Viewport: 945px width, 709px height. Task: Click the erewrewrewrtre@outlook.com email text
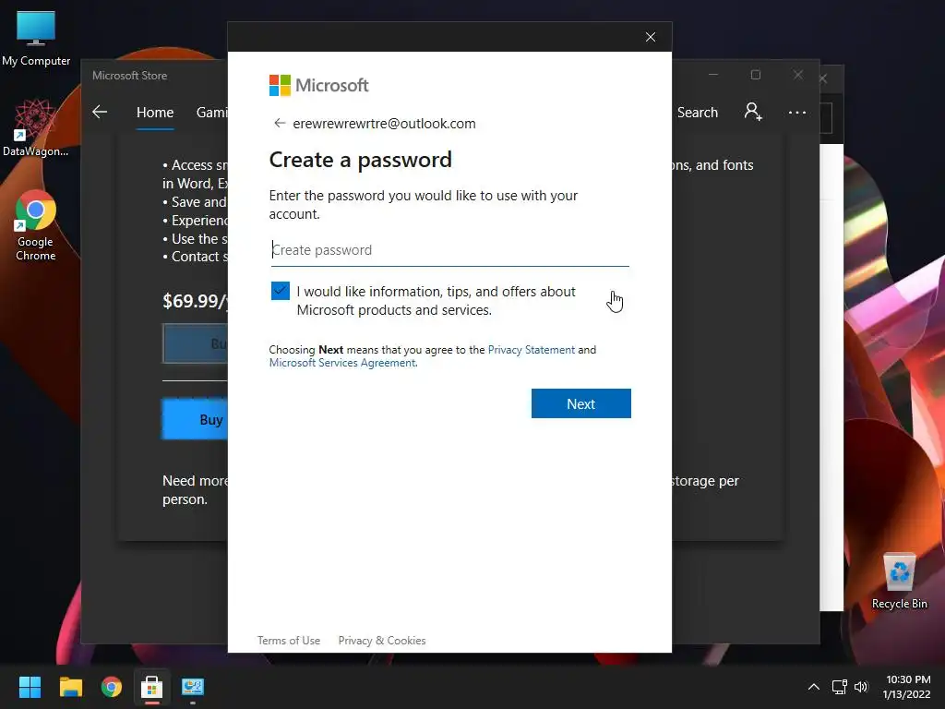click(384, 124)
